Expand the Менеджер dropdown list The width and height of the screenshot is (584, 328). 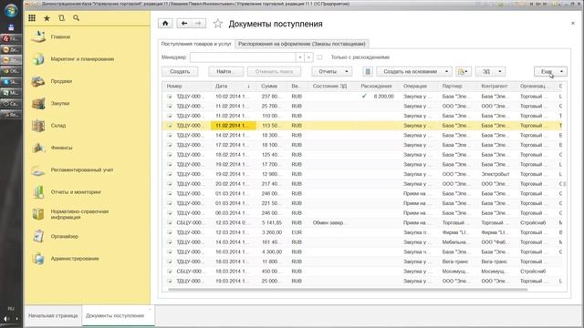point(300,57)
